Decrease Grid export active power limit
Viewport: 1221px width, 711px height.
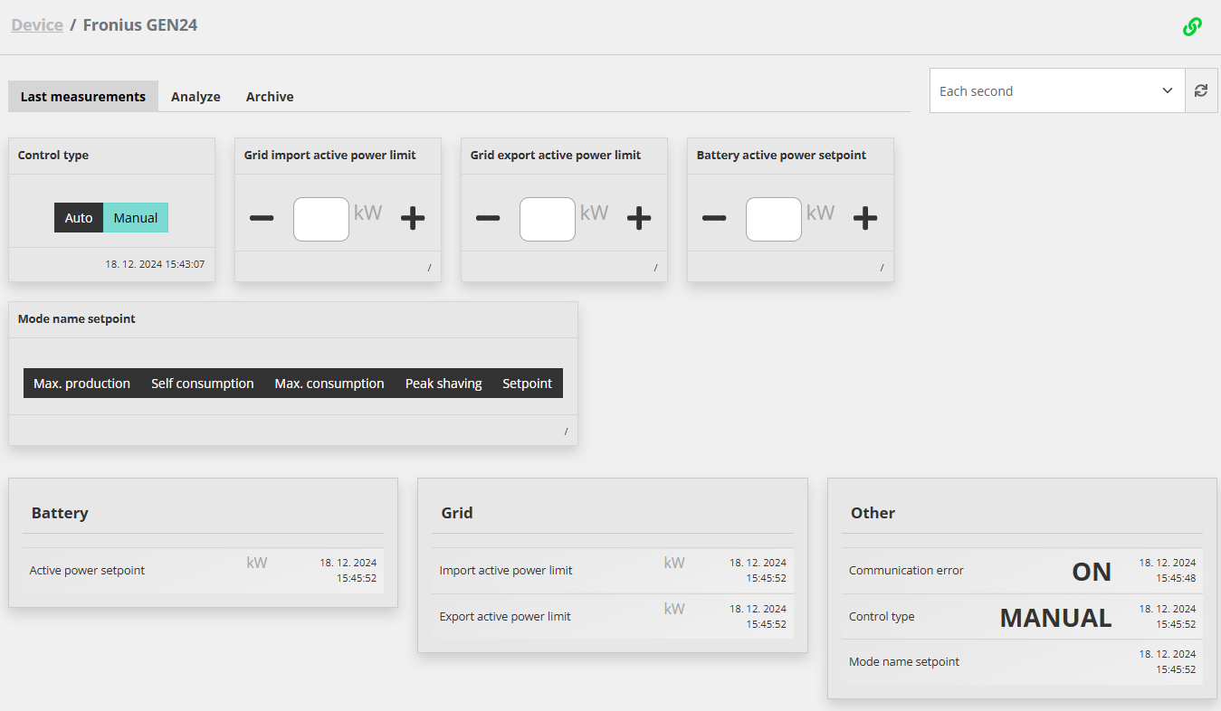coord(488,218)
